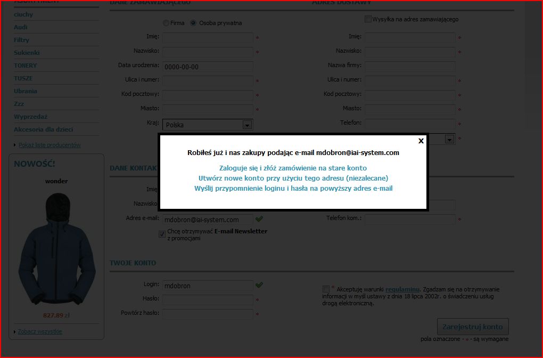This screenshot has width=543, height=358.
Task: Click the TWOJE KONTO section heading
Action: [133, 263]
